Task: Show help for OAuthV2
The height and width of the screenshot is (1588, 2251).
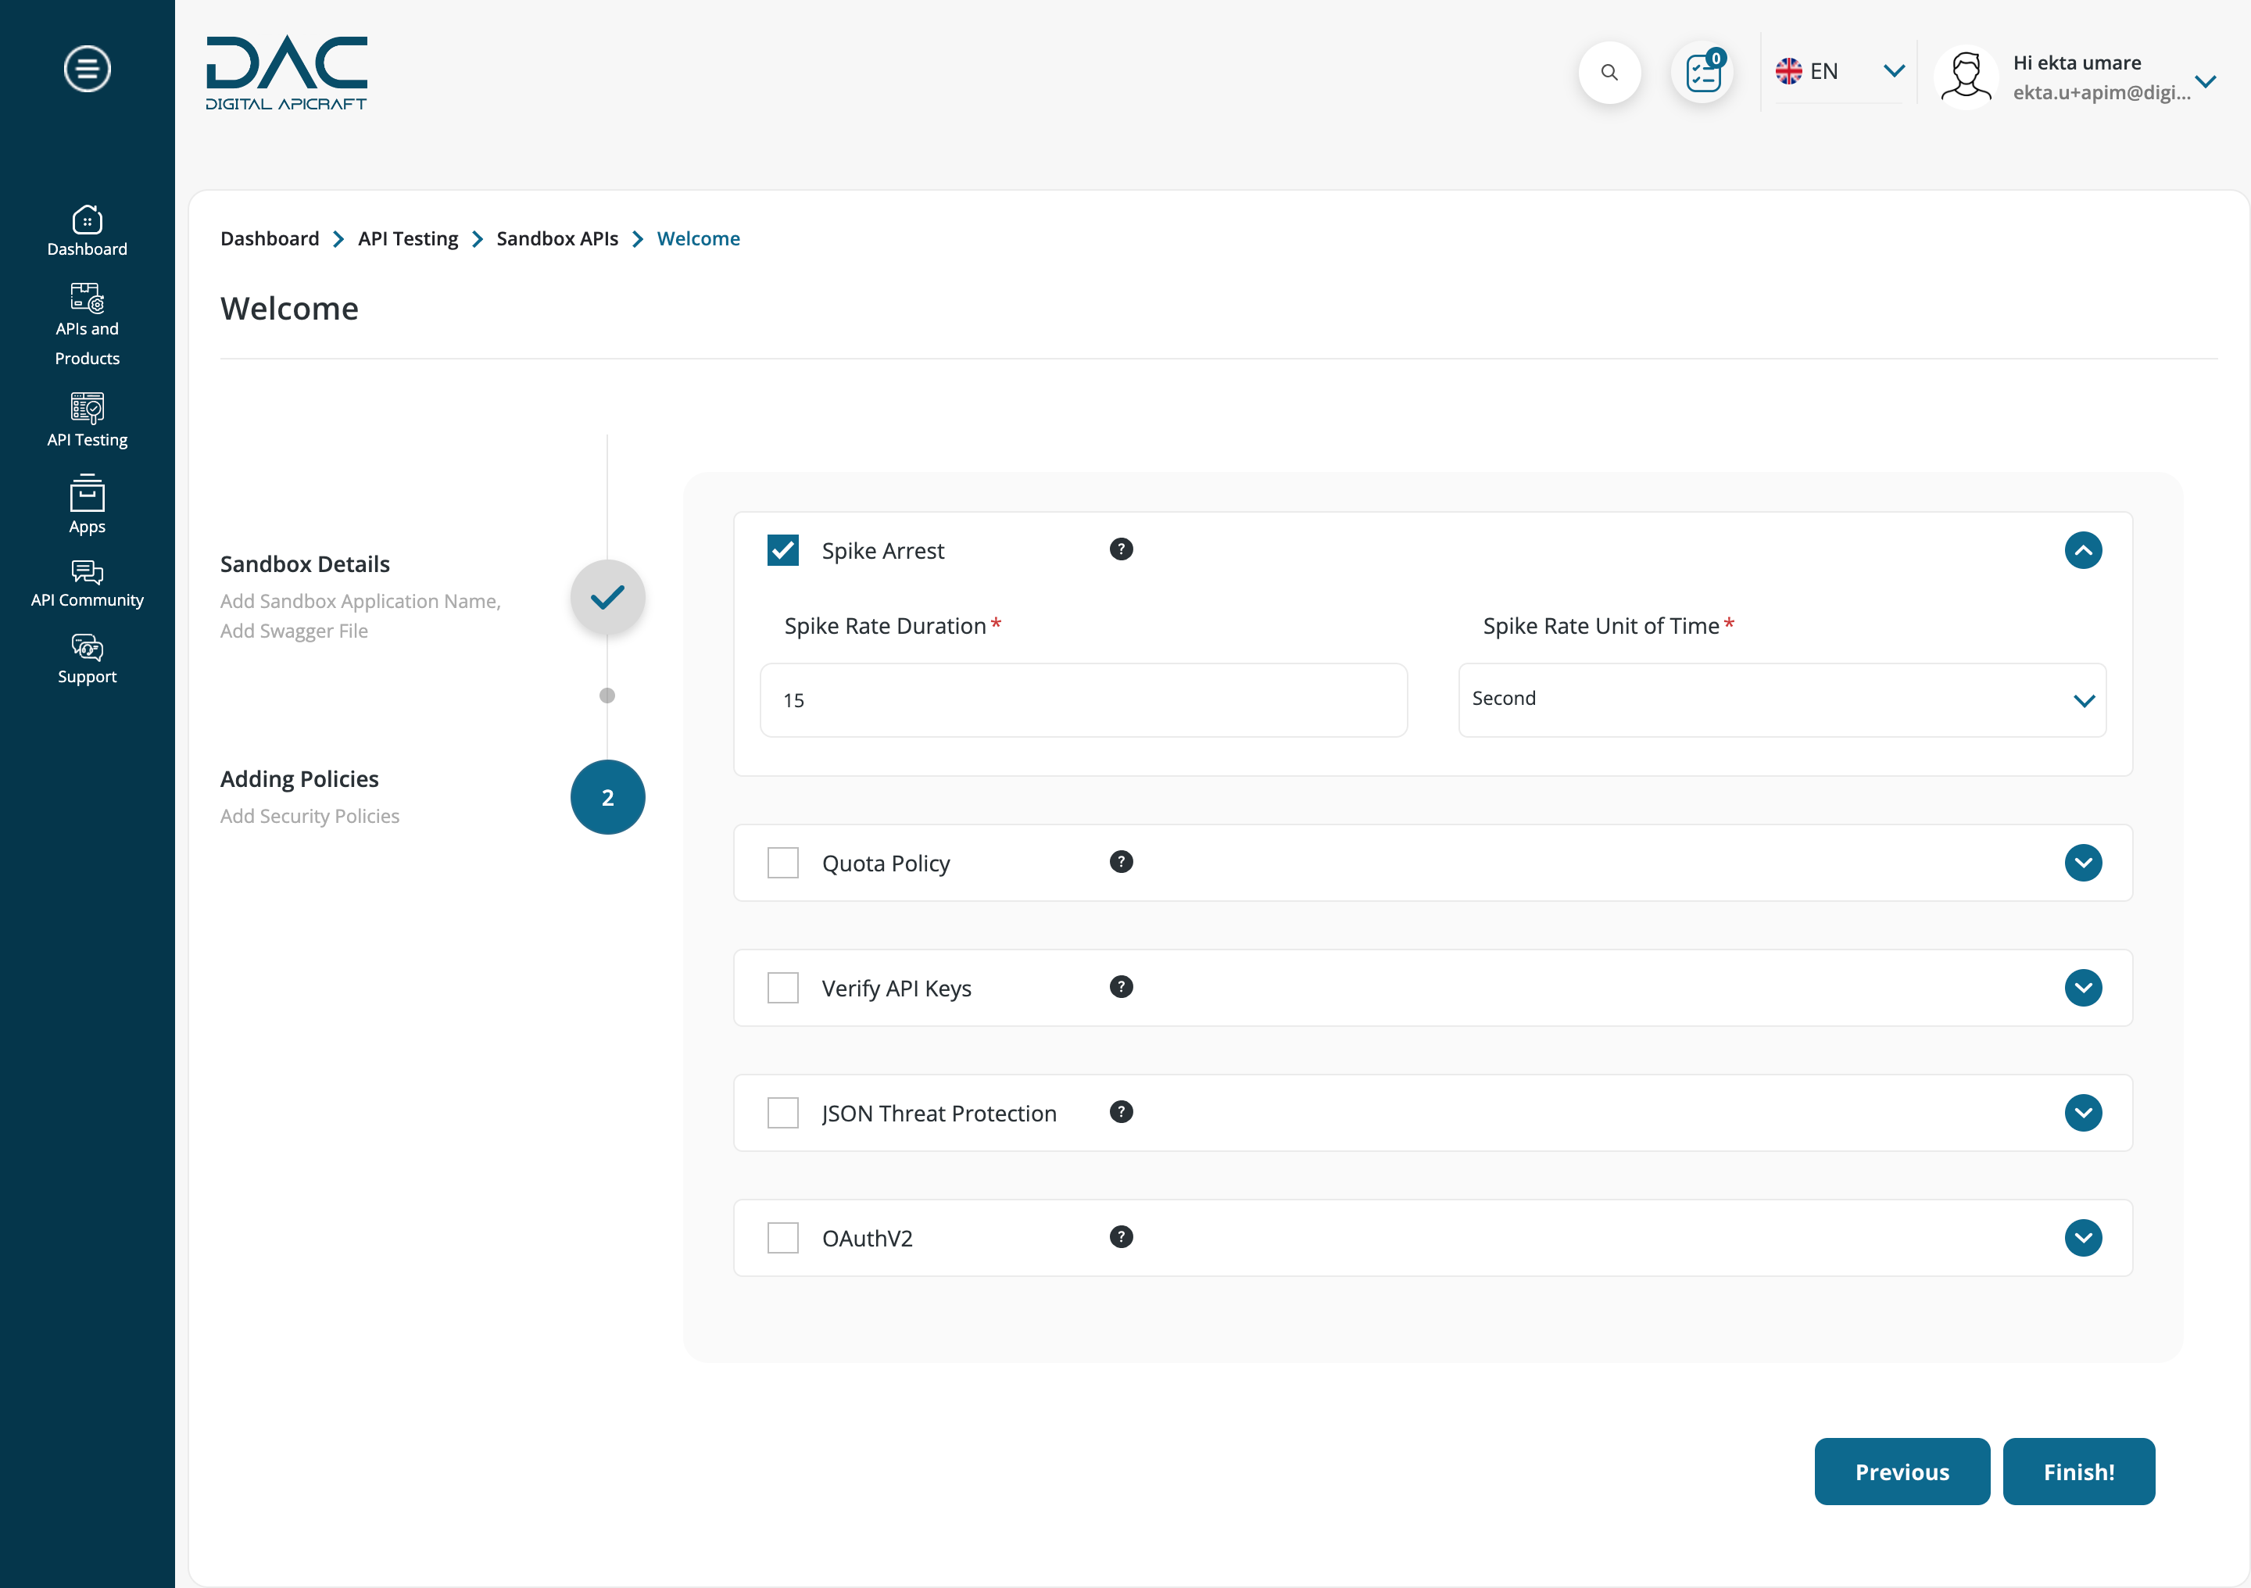Action: [x=1121, y=1237]
